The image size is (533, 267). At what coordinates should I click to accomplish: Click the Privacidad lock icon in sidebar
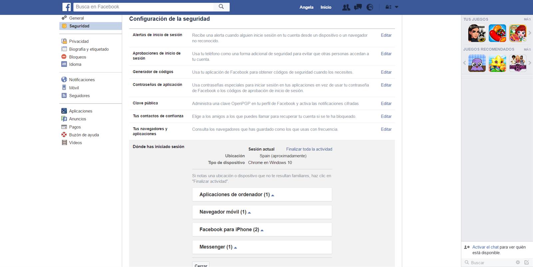pyautogui.click(x=64, y=41)
